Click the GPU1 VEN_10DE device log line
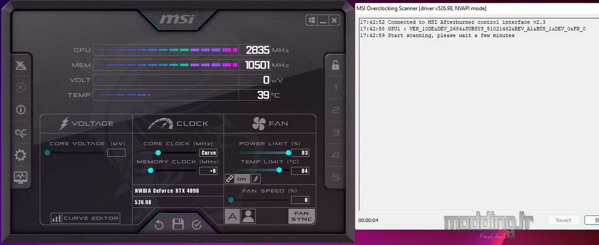This screenshot has height=245, width=599. (x=473, y=29)
